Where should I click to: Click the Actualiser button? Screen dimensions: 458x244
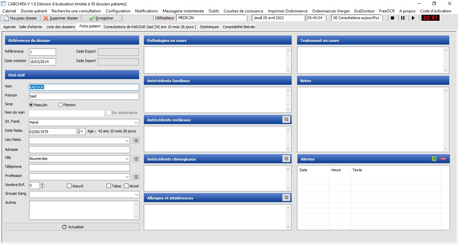(73, 227)
